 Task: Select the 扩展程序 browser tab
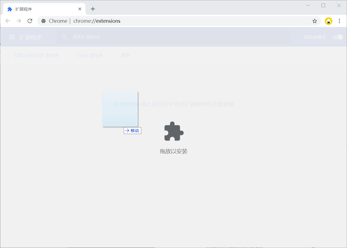[x=44, y=9]
